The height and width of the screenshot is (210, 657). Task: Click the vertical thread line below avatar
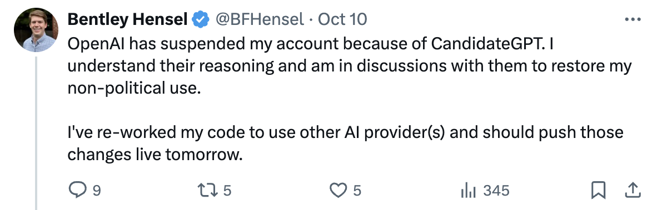click(37, 133)
